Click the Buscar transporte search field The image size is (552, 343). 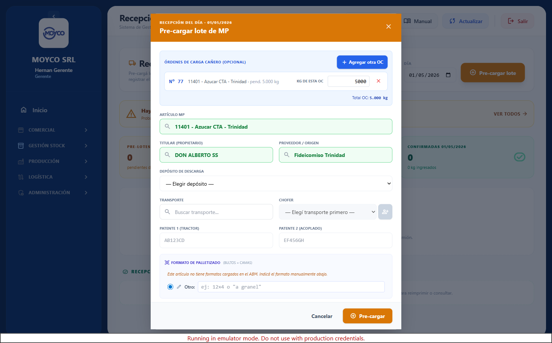pos(216,212)
